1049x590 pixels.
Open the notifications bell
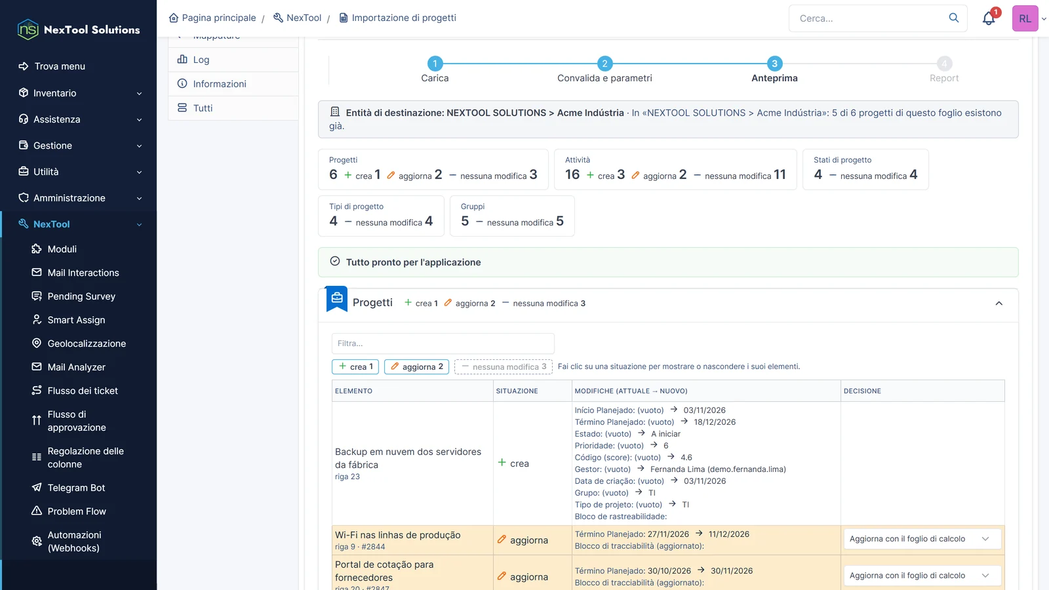tap(989, 18)
